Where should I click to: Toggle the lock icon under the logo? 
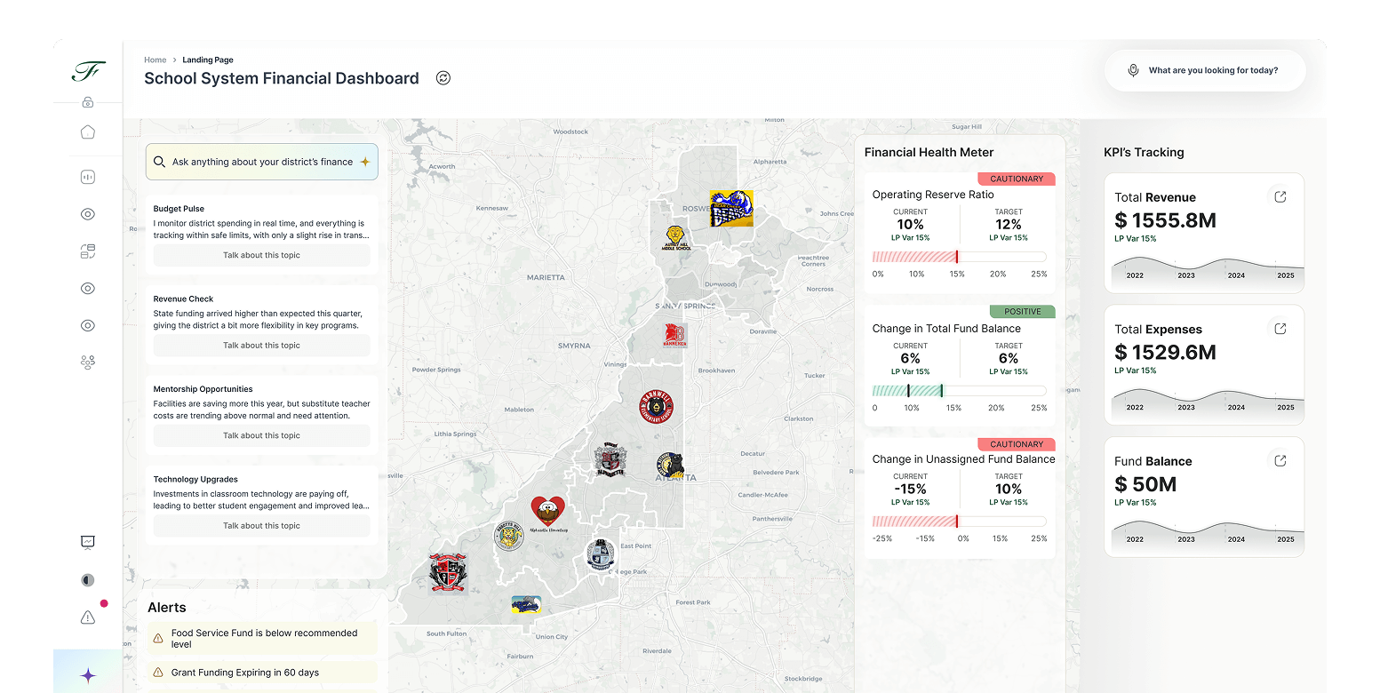click(x=87, y=102)
